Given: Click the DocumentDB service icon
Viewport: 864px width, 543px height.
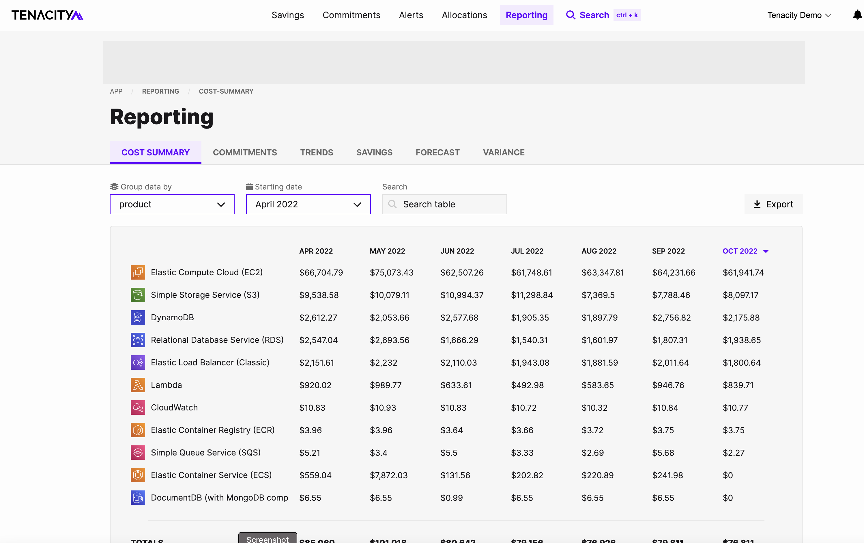Looking at the screenshot, I should [138, 498].
